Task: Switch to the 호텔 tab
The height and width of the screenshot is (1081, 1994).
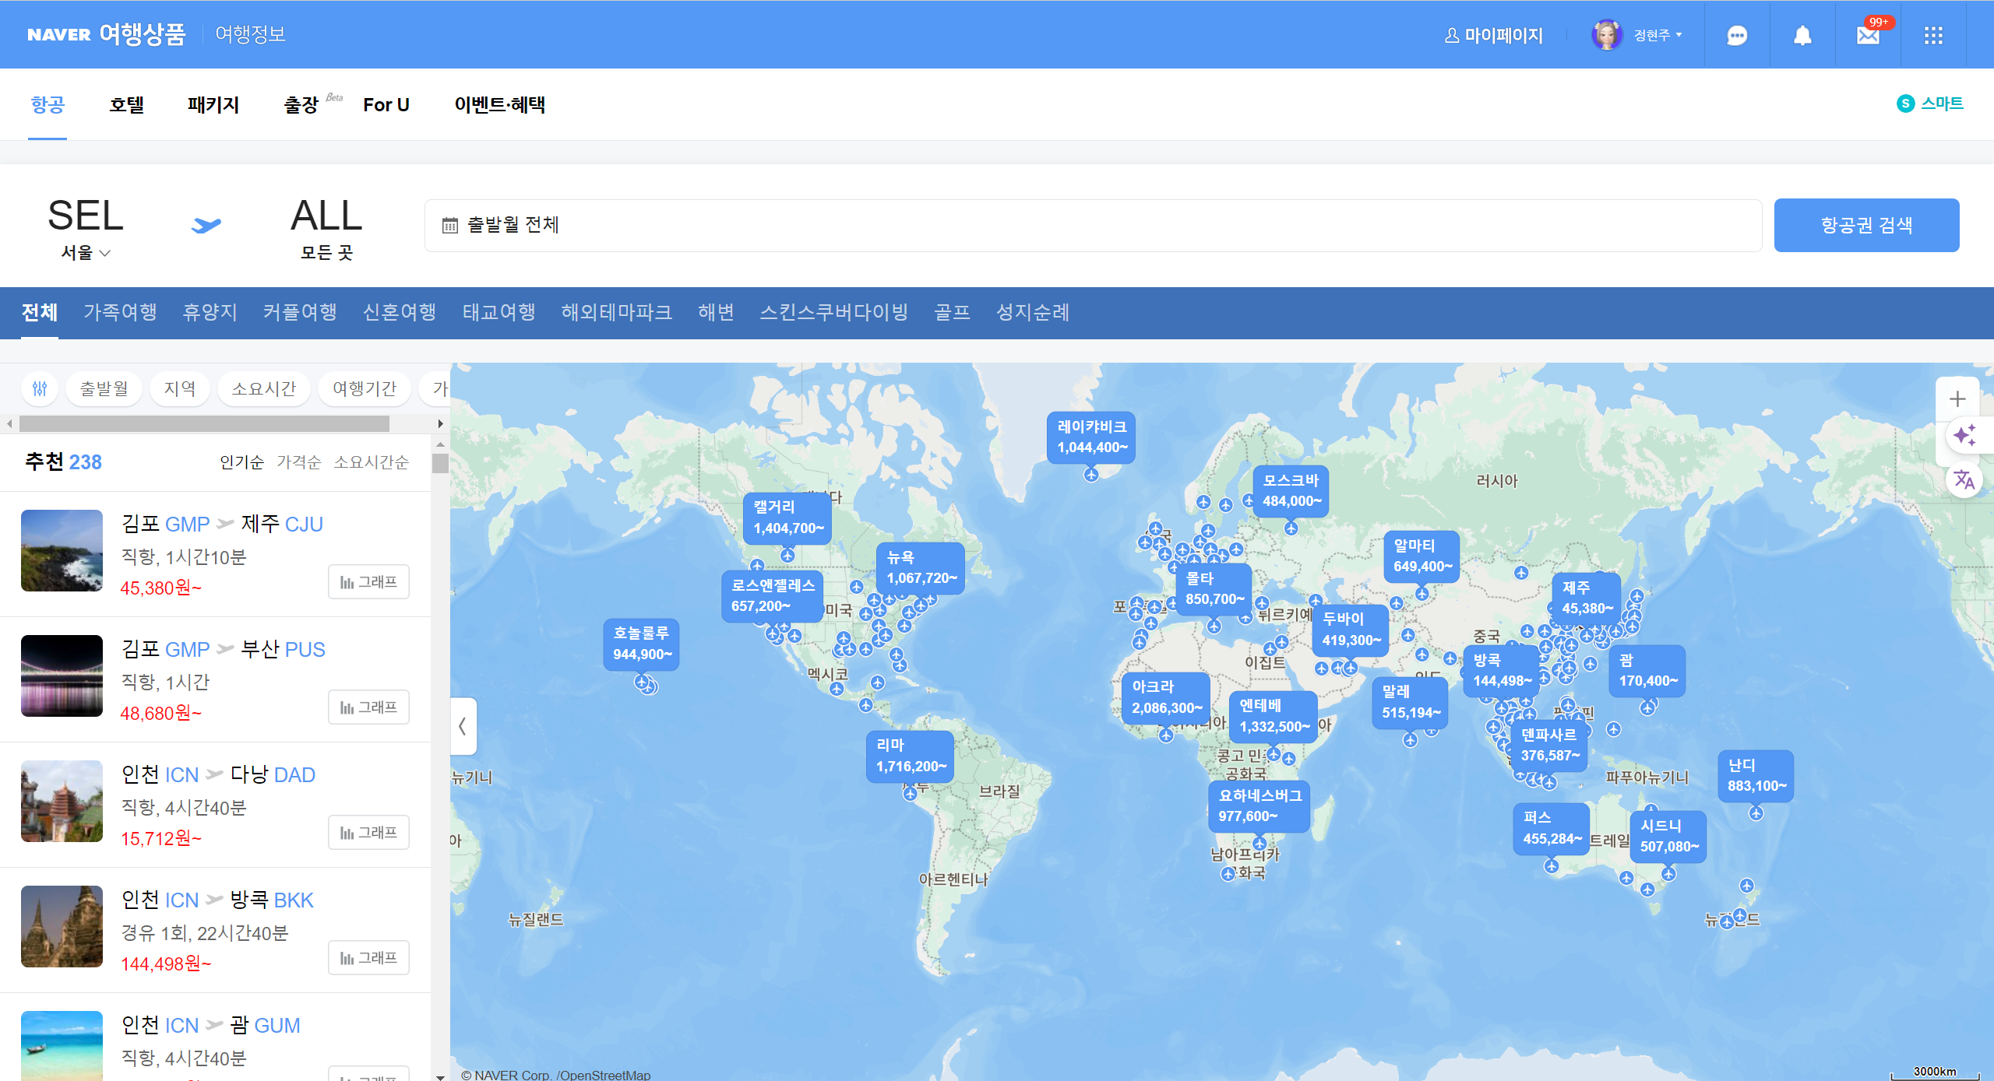Action: [126, 105]
